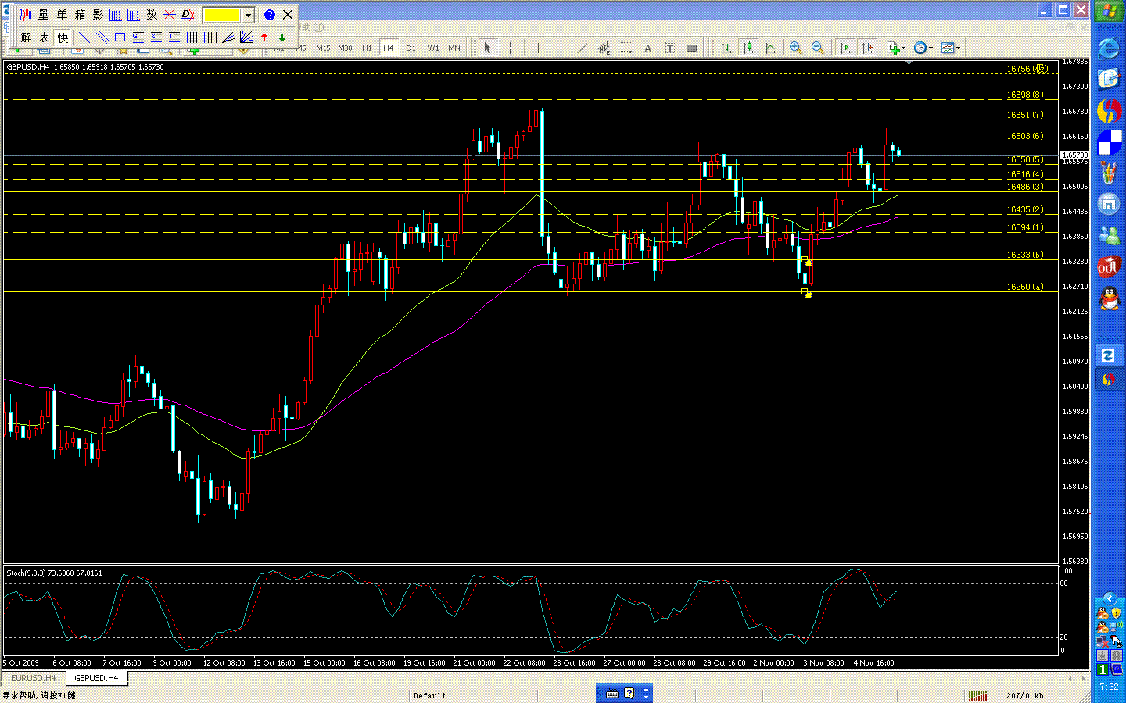Select the arrow cursor tool
Viewport: 1126px width, 703px height.
tap(488, 48)
